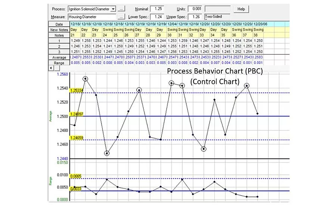The height and width of the screenshot is (205, 336).
Task: Click the Notes cell numbered 33
Action: pos(205,35)
